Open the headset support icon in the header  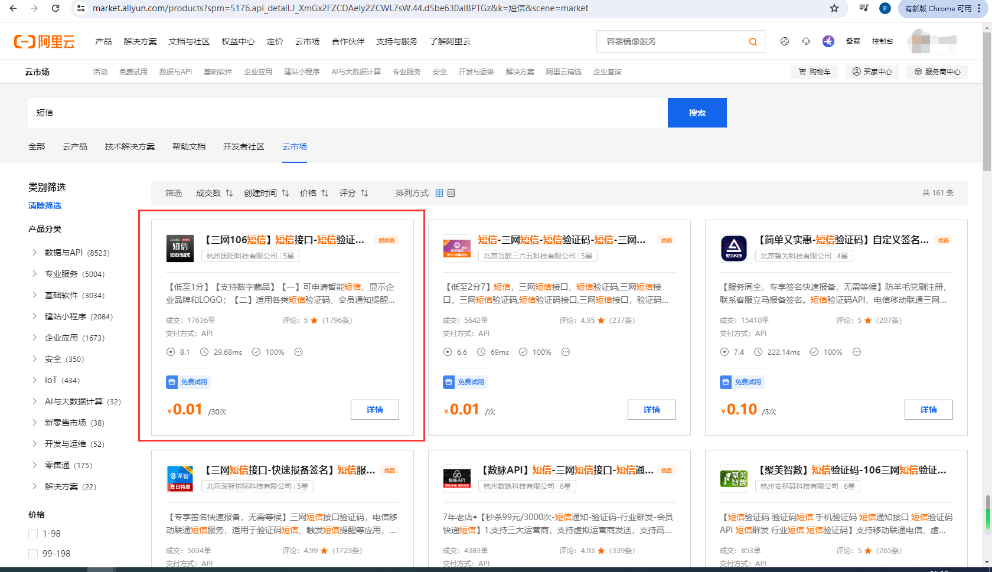(x=806, y=41)
